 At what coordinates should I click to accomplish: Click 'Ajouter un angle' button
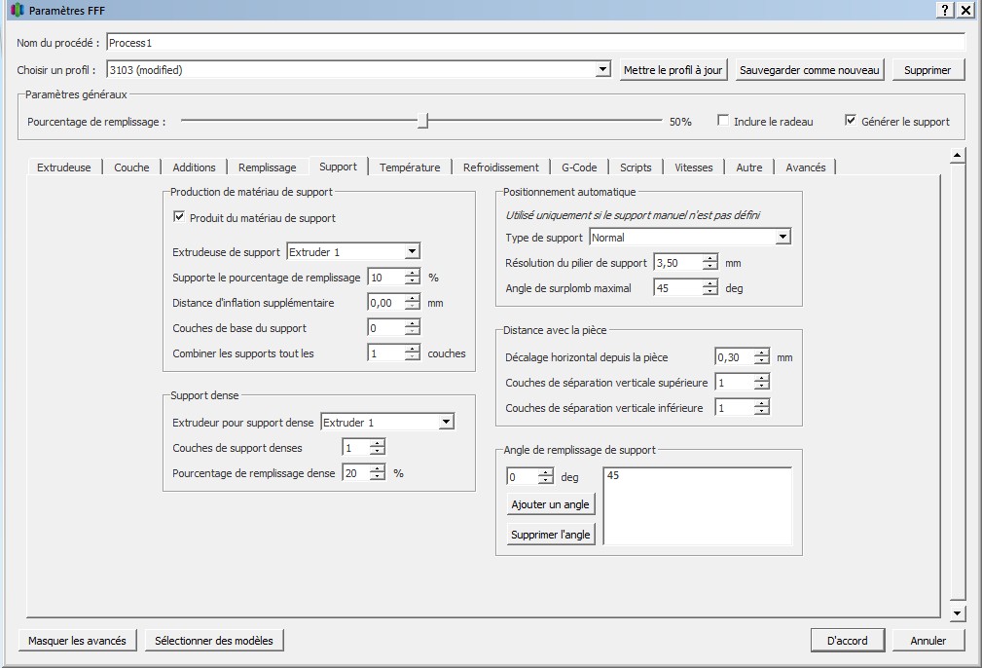coord(550,505)
